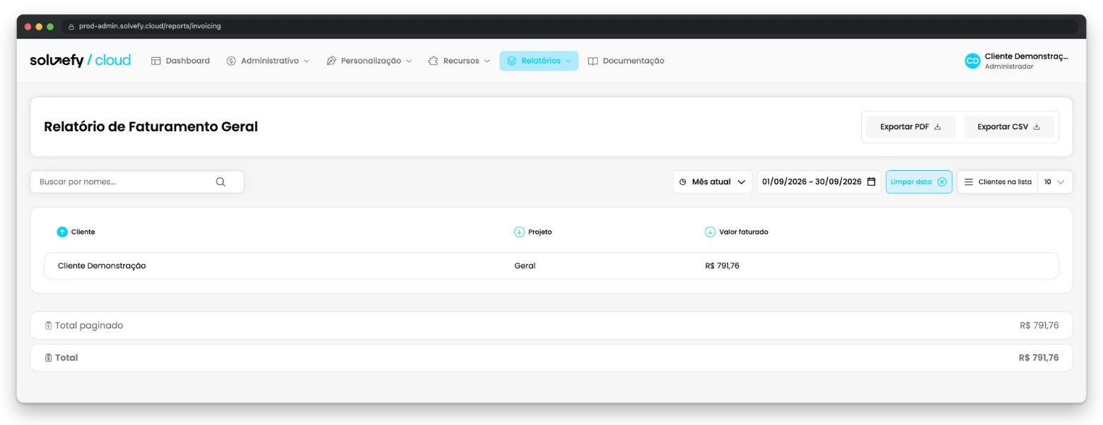Open the CD user avatar
The width and height of the screenshot is (1103, 425).
pyautogui.click(x=972, y=61)
